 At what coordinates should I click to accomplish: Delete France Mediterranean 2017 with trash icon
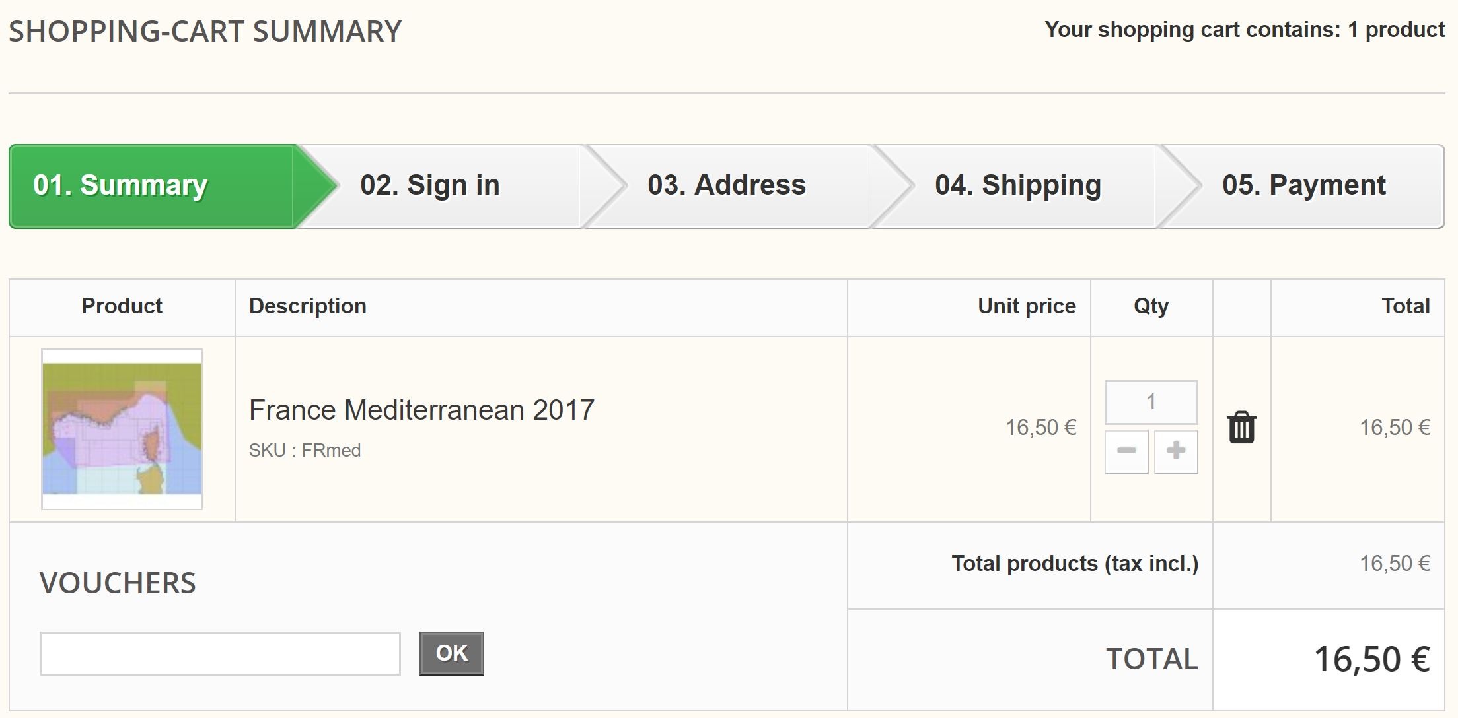pos(1241,428)
